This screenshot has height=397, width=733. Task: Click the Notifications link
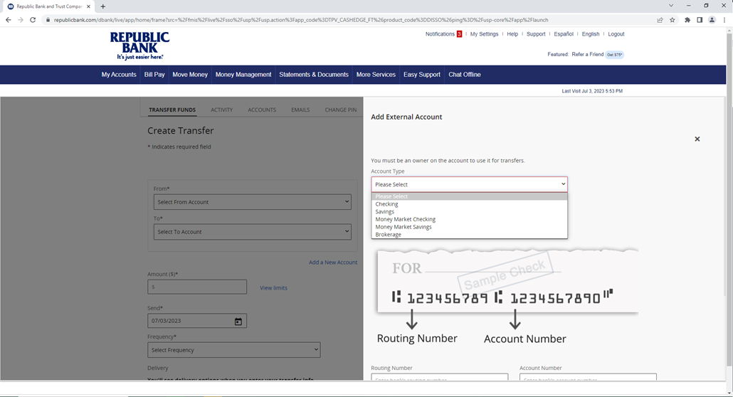440,34
